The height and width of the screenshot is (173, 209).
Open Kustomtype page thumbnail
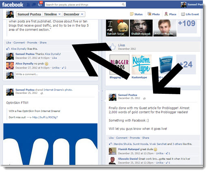click(142, 65)
